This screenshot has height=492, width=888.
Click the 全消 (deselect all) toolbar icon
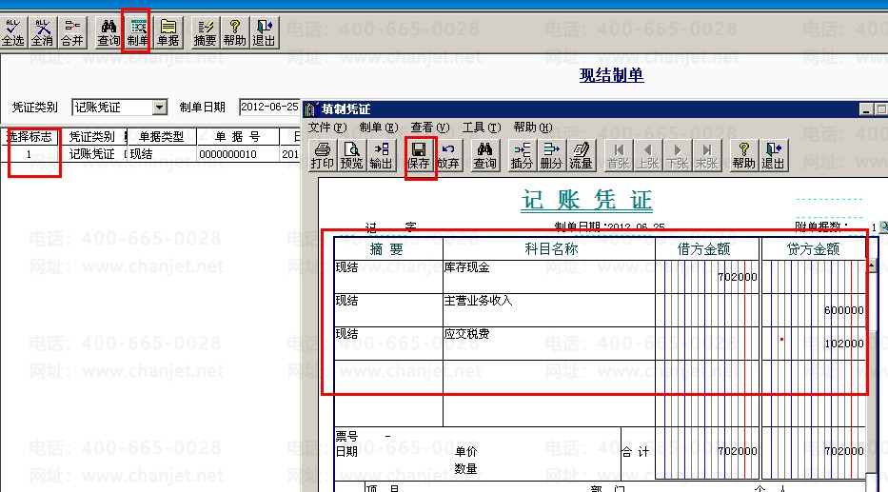(43, 33)
